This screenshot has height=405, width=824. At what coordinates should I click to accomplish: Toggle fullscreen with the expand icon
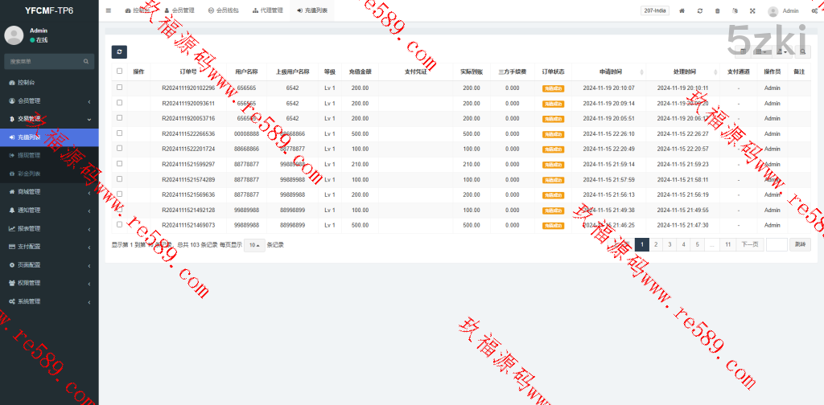point(752,10)
